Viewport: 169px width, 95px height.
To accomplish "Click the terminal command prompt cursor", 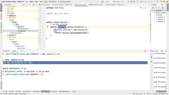I will 43,74.
